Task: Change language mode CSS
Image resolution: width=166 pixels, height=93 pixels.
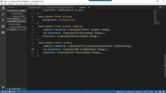Action: (x=156, y=92)
